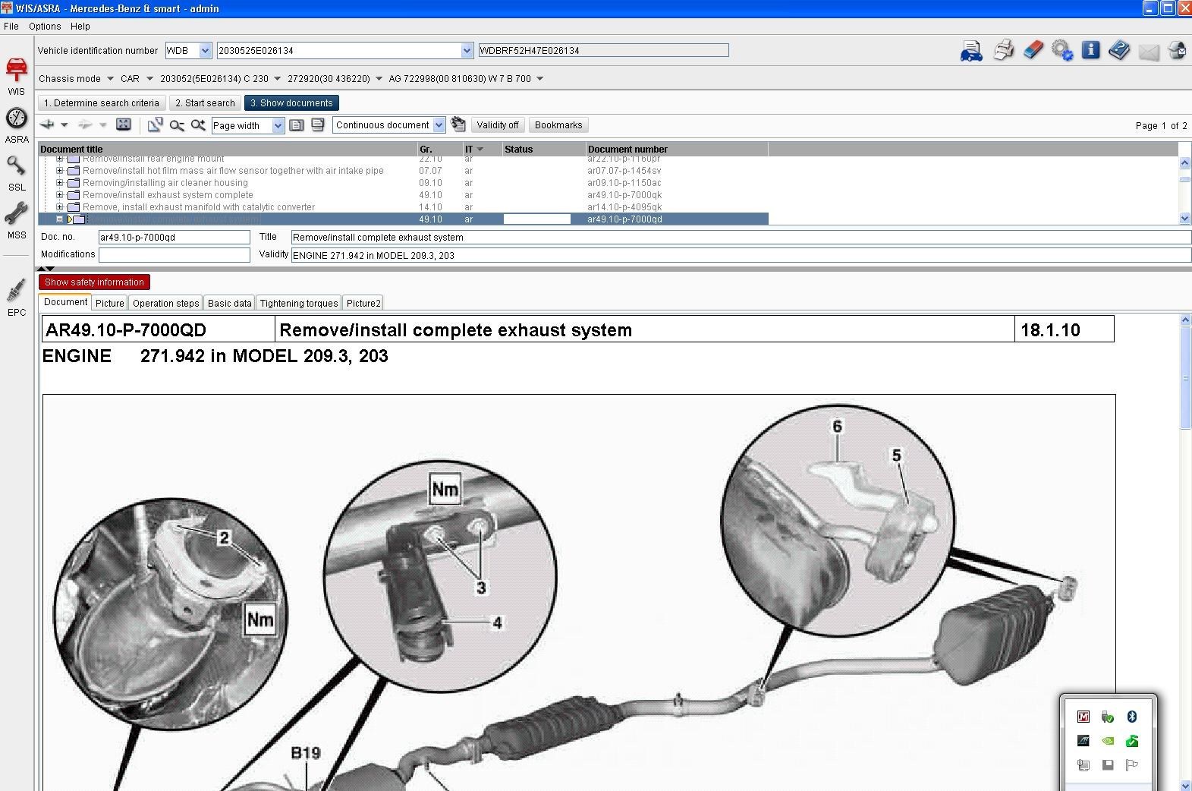Click the feedback arrow with envelope icon
This screenshot has height=791, width=1192.
(1177, 51)
